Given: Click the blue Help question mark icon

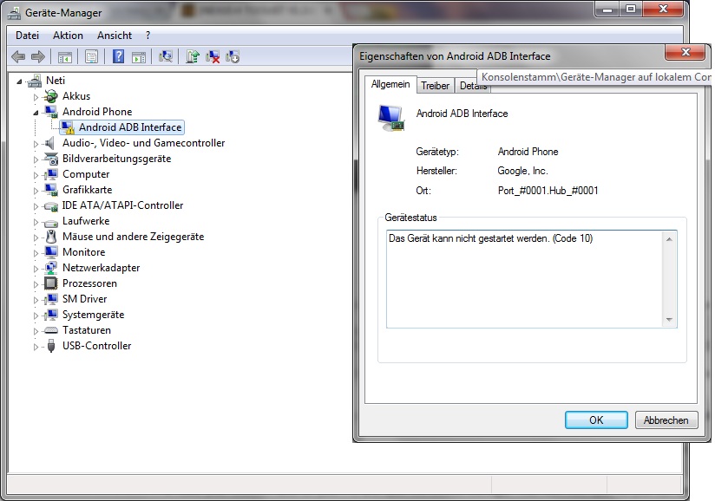Looking at the screenshot, I should pyautogui.click(x=119, y=57).
